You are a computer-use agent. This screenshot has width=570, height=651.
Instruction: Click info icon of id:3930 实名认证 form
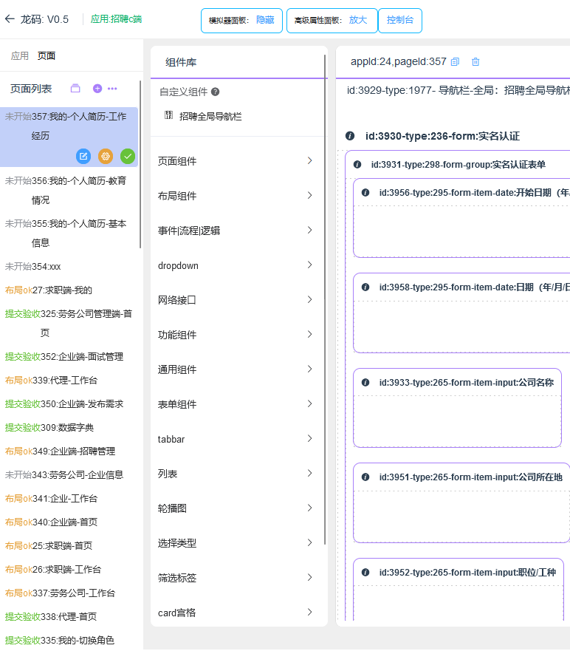pyautogui.click(x=350, y=136)
